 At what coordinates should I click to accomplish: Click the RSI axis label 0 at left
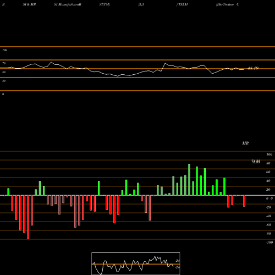pos(3,94)
